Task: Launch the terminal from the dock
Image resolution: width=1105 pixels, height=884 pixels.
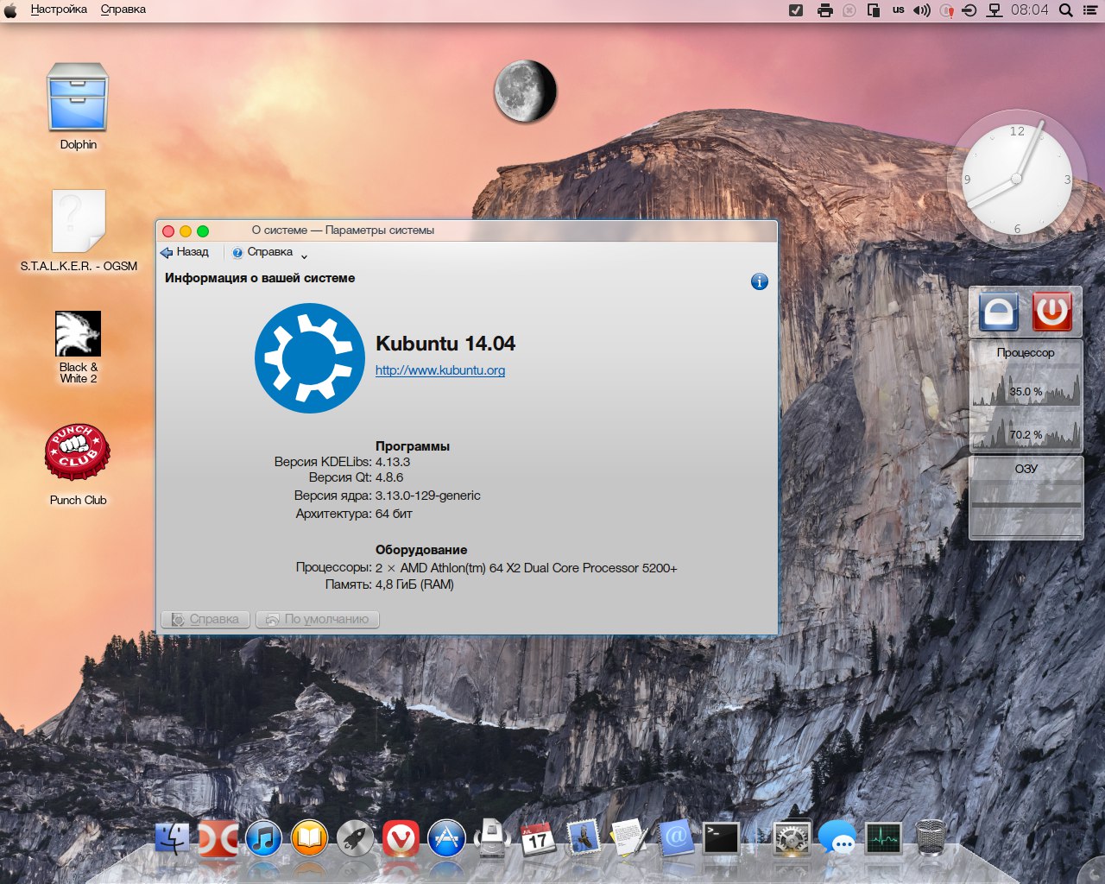Action: click(x=721, y=838)
